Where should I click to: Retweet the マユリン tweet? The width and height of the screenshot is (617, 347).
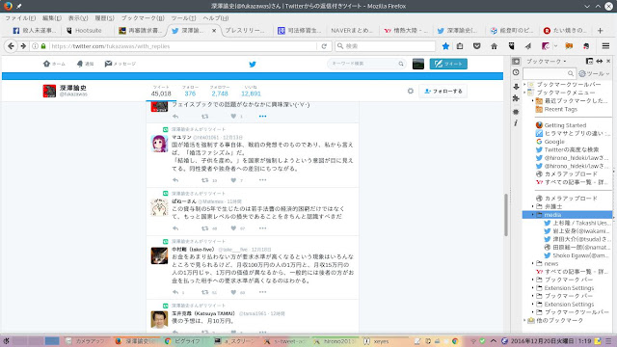click(205, 180)
